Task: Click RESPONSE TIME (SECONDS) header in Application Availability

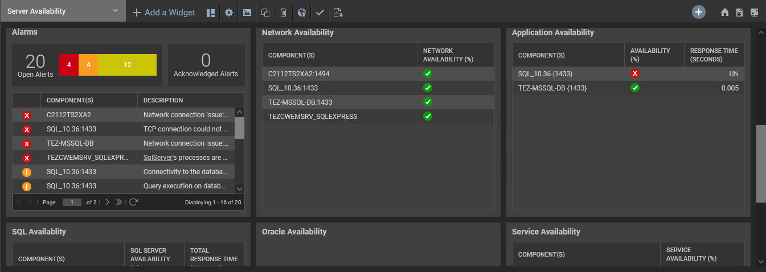Action: [x=714, y=55]
